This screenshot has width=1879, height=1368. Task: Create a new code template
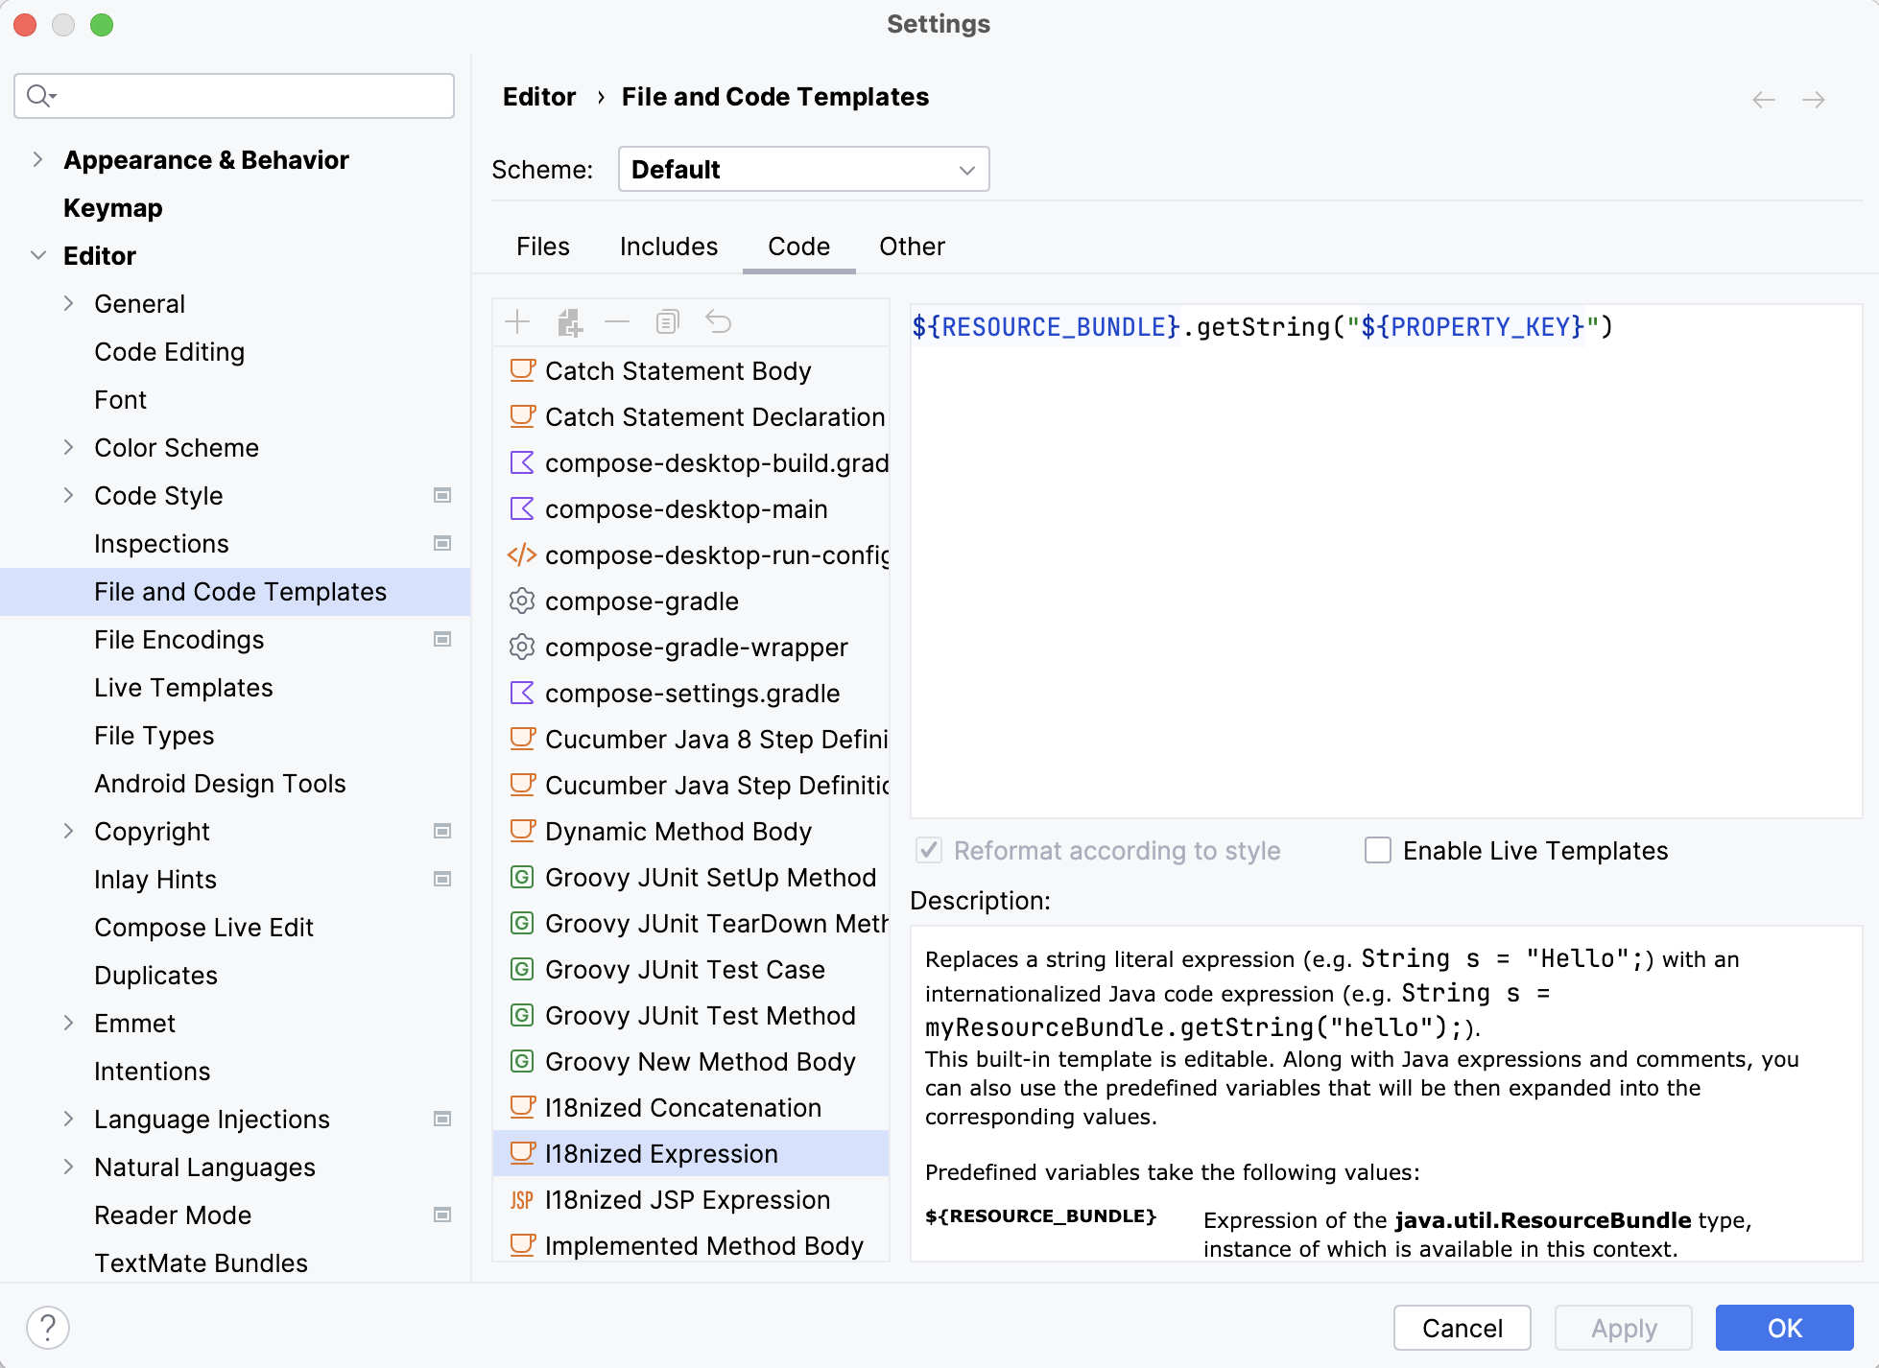(517, 321)
